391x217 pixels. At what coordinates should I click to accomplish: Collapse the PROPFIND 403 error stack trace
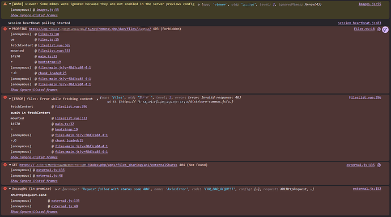pyautogui.click(x=10, y=29)
